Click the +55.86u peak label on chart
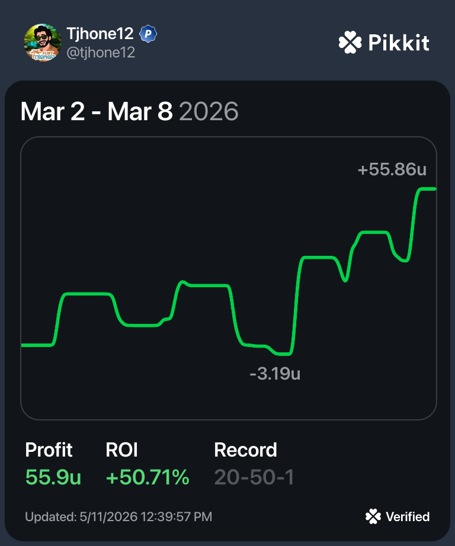This screenshot has width=455, height=546. 392,169
